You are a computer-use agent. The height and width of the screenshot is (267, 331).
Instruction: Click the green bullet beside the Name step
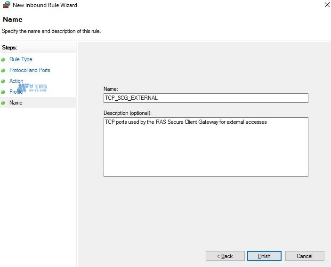point(3,103)
